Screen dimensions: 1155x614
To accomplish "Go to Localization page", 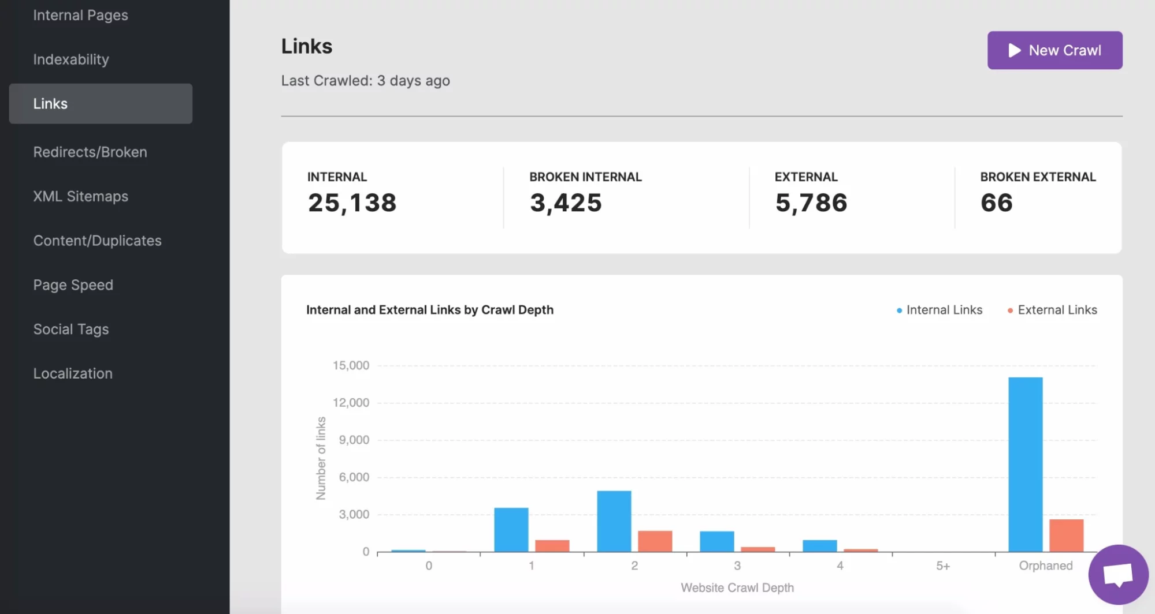I will click(x=73, y=374).
